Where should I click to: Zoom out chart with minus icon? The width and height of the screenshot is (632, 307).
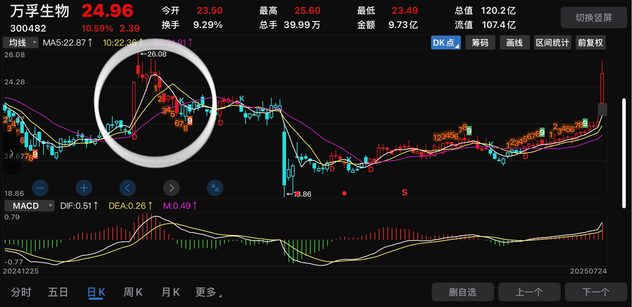tap(40, 188)
